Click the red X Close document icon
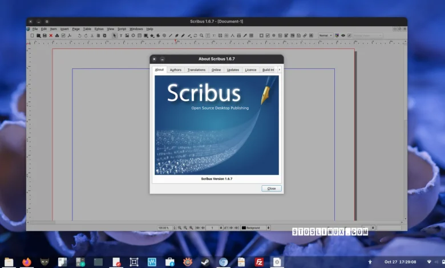 pos(51,35)
